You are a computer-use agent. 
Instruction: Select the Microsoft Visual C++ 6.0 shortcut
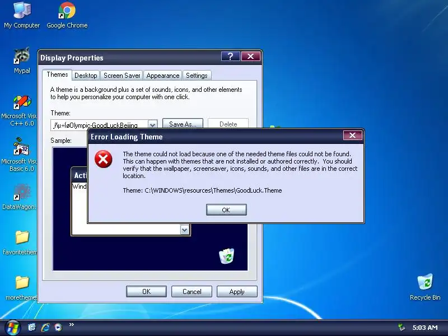[20, 111]
